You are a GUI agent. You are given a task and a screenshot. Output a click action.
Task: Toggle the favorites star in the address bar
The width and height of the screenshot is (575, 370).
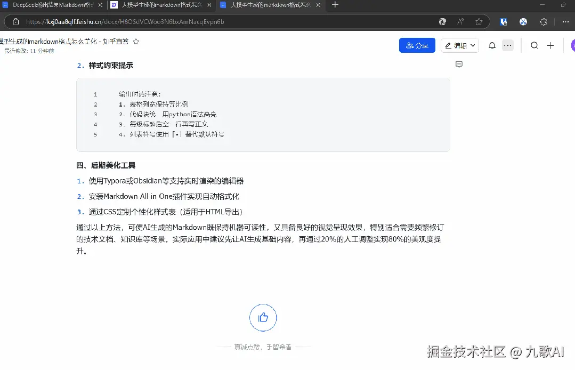pyautogui.click(x=479, y=22)
